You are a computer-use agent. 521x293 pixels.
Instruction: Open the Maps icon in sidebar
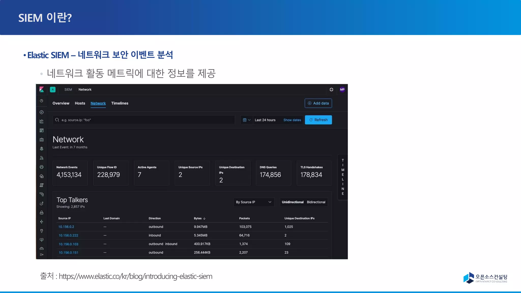(41, 149)
